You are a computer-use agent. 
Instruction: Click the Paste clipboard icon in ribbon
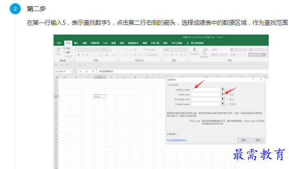pos(59,50)
